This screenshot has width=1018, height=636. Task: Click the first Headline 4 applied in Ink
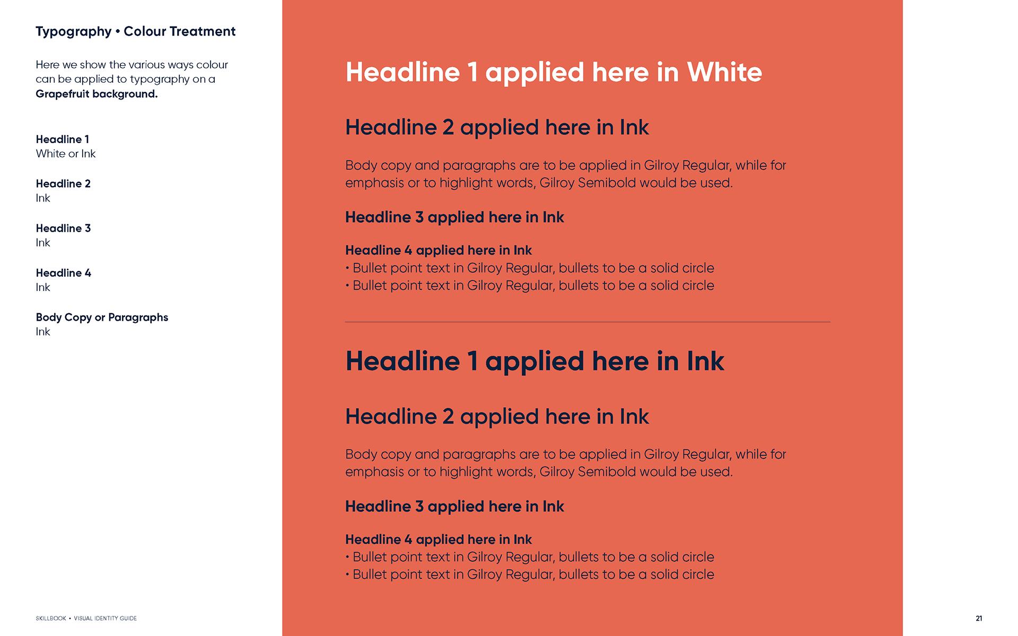point(438,250)
